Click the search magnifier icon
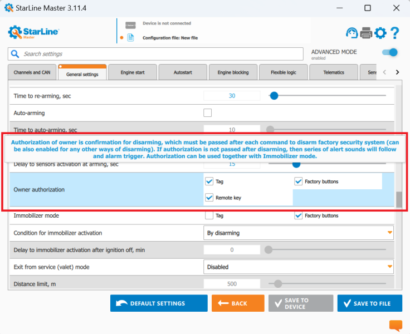Viewport: 410px width, 334px height. (15, 54)
